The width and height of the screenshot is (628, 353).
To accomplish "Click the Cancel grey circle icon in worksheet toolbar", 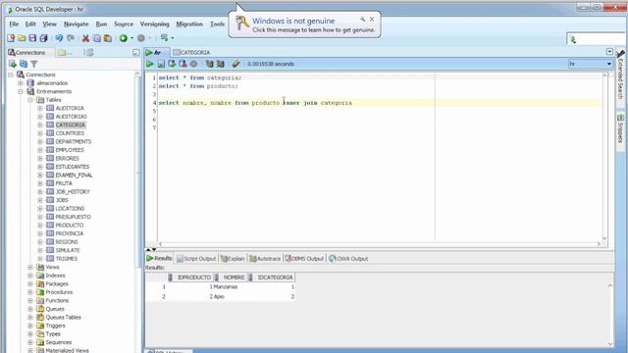I will pos(194,64).
